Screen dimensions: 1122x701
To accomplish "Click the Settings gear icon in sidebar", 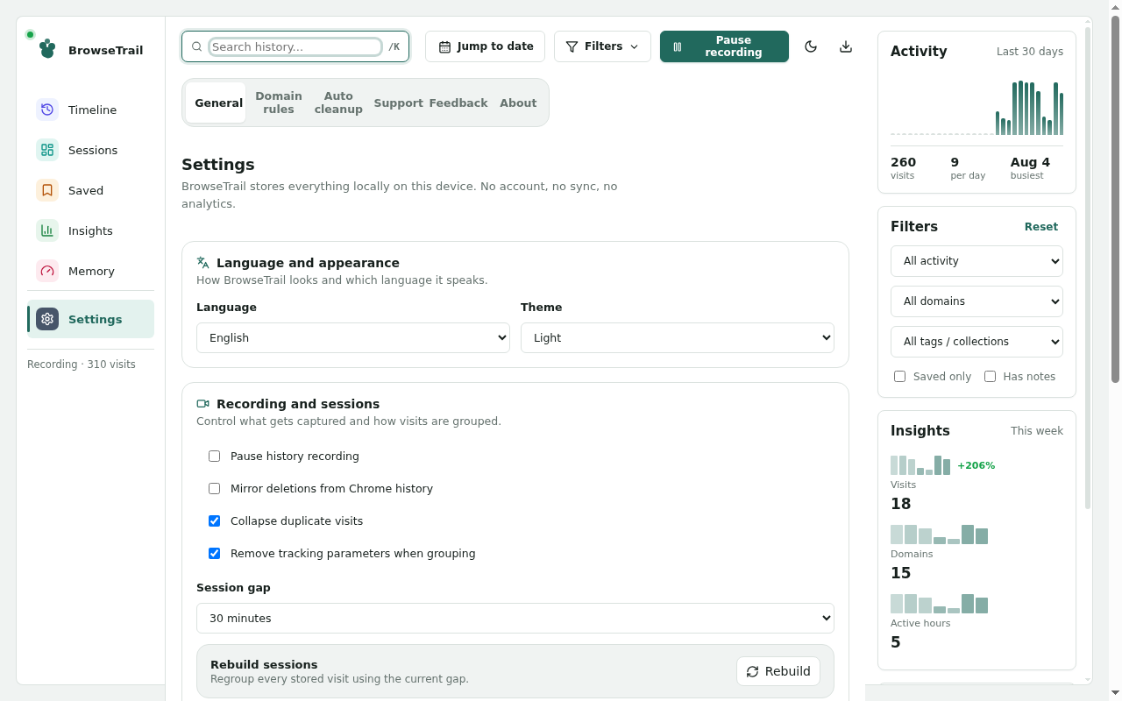I will pyautogui.click(x=47, y=319).
